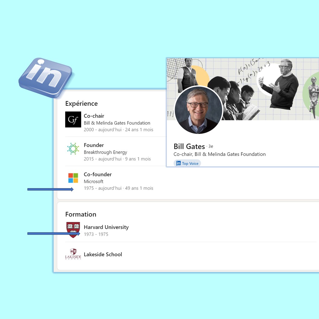The image size is (319, 319).
Task: Click the Lakeside School logo
Action: [x=73, y=254]
